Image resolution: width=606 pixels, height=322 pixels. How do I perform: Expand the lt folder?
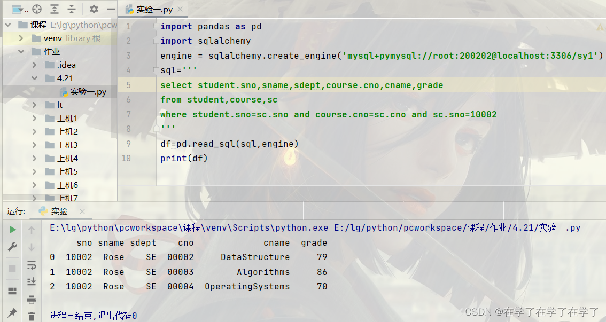click(x=34, y=105)
